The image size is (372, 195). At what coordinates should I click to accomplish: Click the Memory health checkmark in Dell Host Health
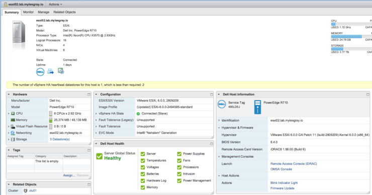pos(143,187)
